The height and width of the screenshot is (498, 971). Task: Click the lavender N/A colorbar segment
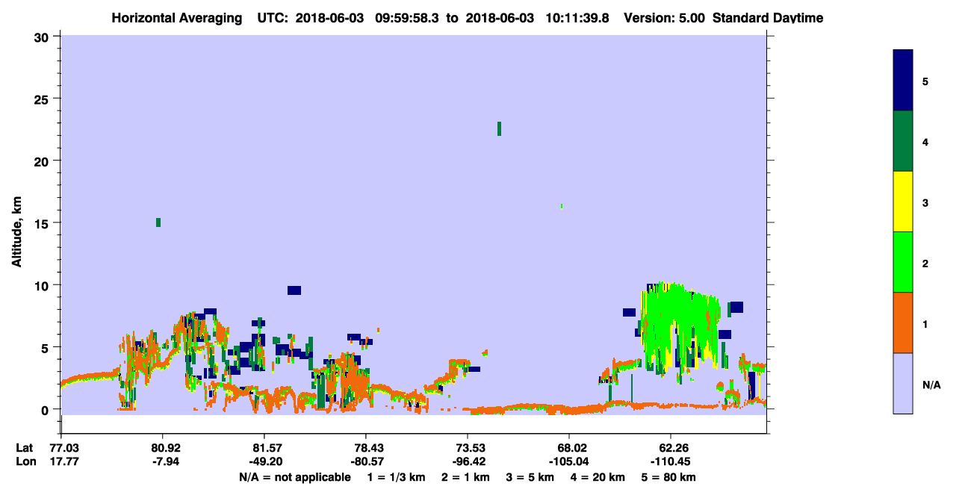pos(903,383)
